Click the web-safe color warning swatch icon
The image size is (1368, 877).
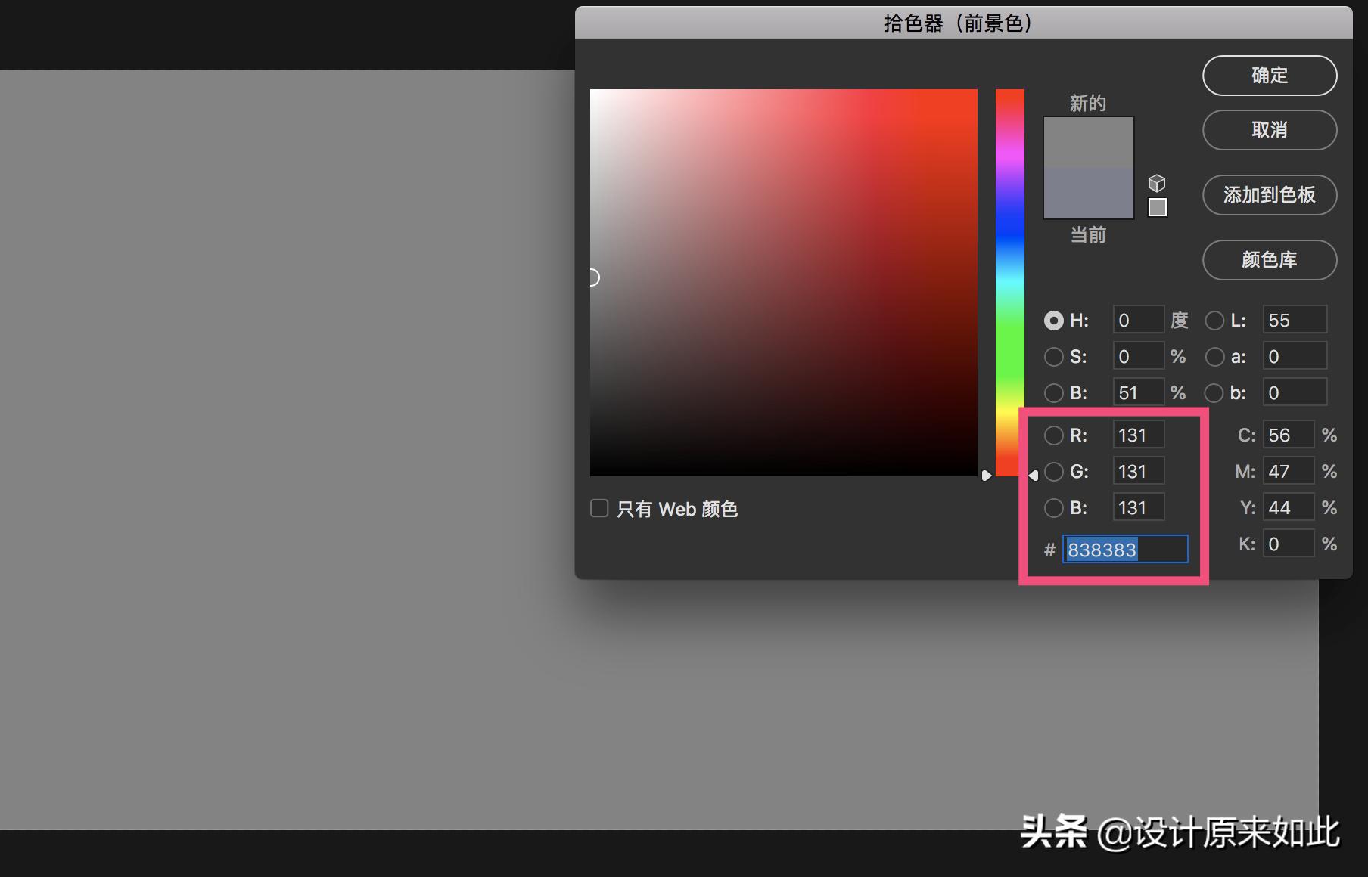[1157, 206]
